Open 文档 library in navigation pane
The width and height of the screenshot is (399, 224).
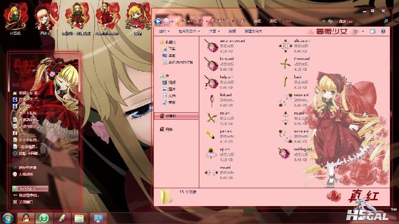tap(169, 96)
